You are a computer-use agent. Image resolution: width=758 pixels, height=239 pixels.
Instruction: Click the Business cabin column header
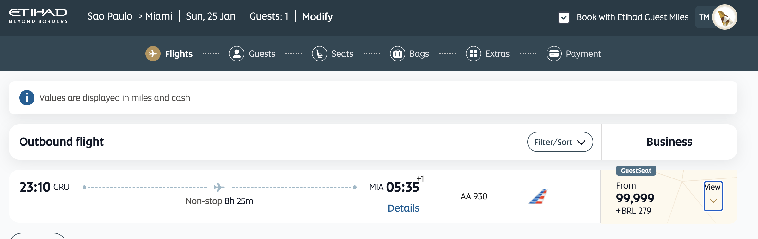pyautogui.click(x=669, y=142)
